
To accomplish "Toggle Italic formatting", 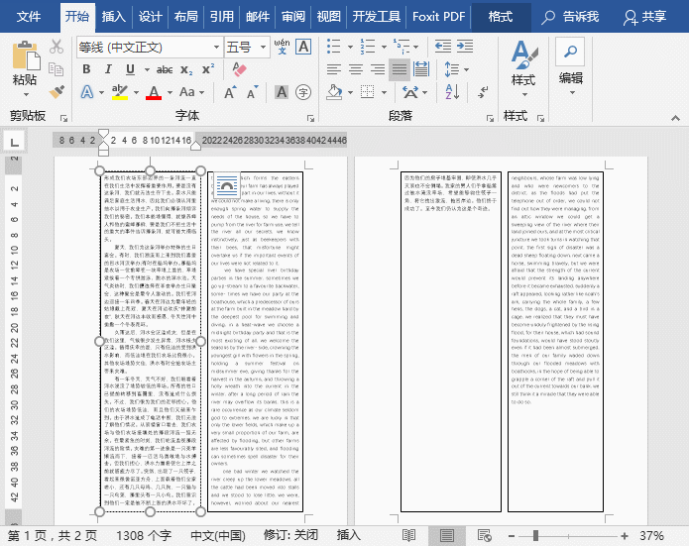I will [x=110, y=69].
